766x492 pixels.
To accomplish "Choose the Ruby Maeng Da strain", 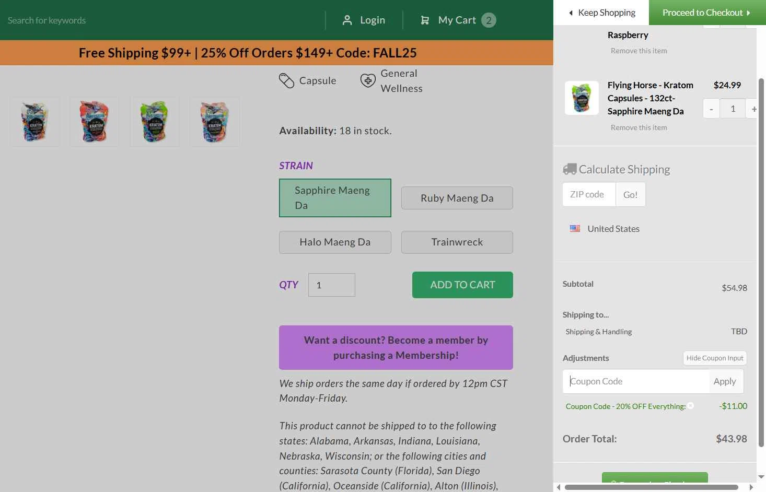I will (x=457, y=198).
